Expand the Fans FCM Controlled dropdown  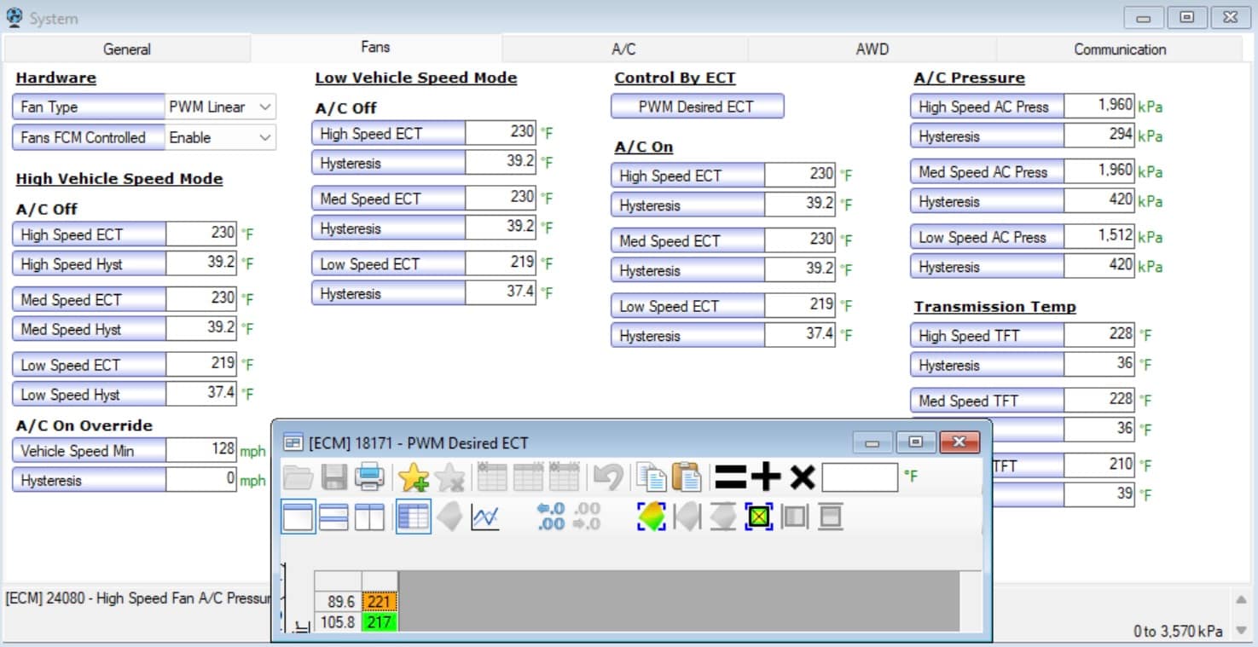(x=266, y=136)
